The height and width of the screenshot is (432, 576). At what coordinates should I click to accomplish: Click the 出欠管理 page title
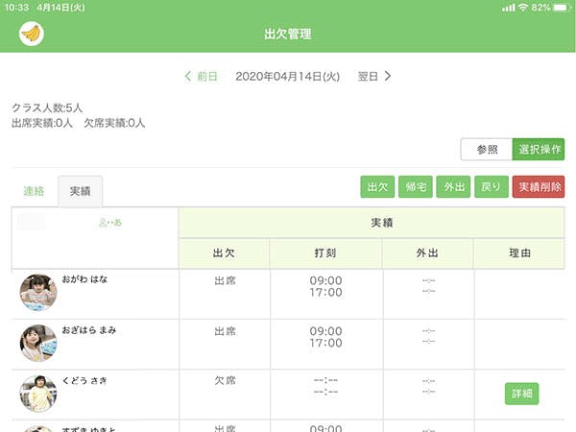(288, 35)
